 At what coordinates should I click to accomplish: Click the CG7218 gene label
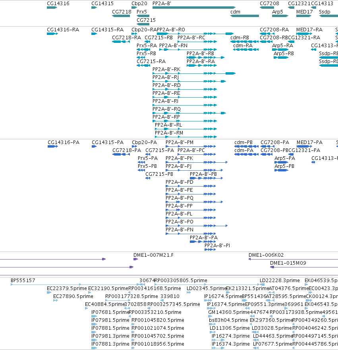pyautogui.click(x=122, y=12)
